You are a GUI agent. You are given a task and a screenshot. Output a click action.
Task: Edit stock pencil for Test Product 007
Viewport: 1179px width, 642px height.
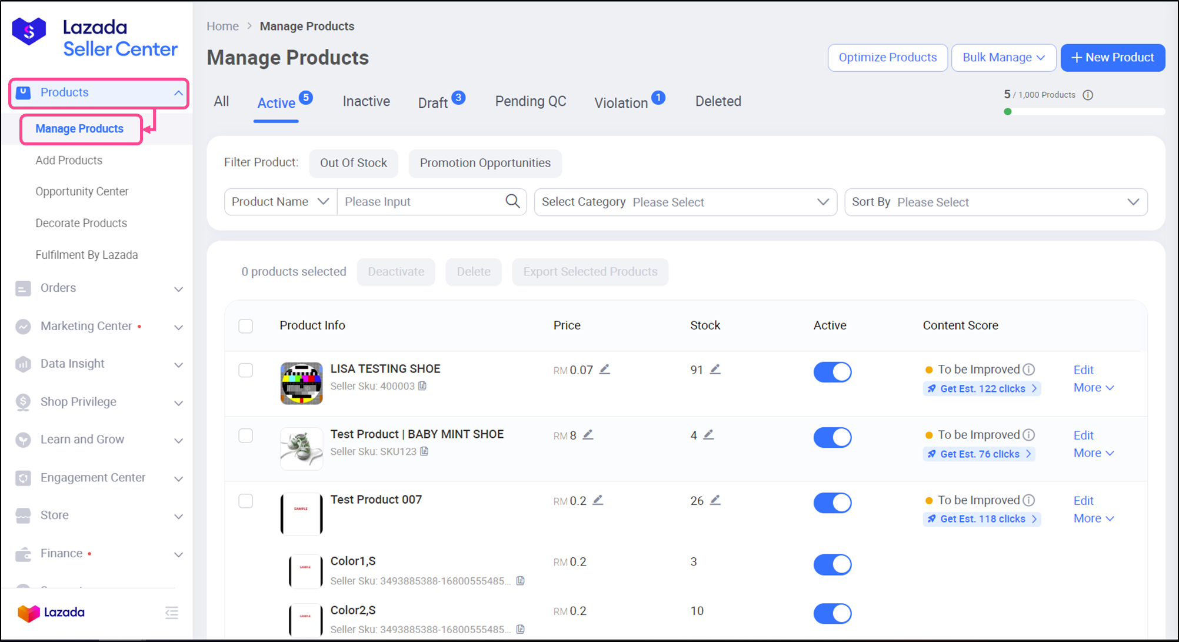[x=715, y=500]
